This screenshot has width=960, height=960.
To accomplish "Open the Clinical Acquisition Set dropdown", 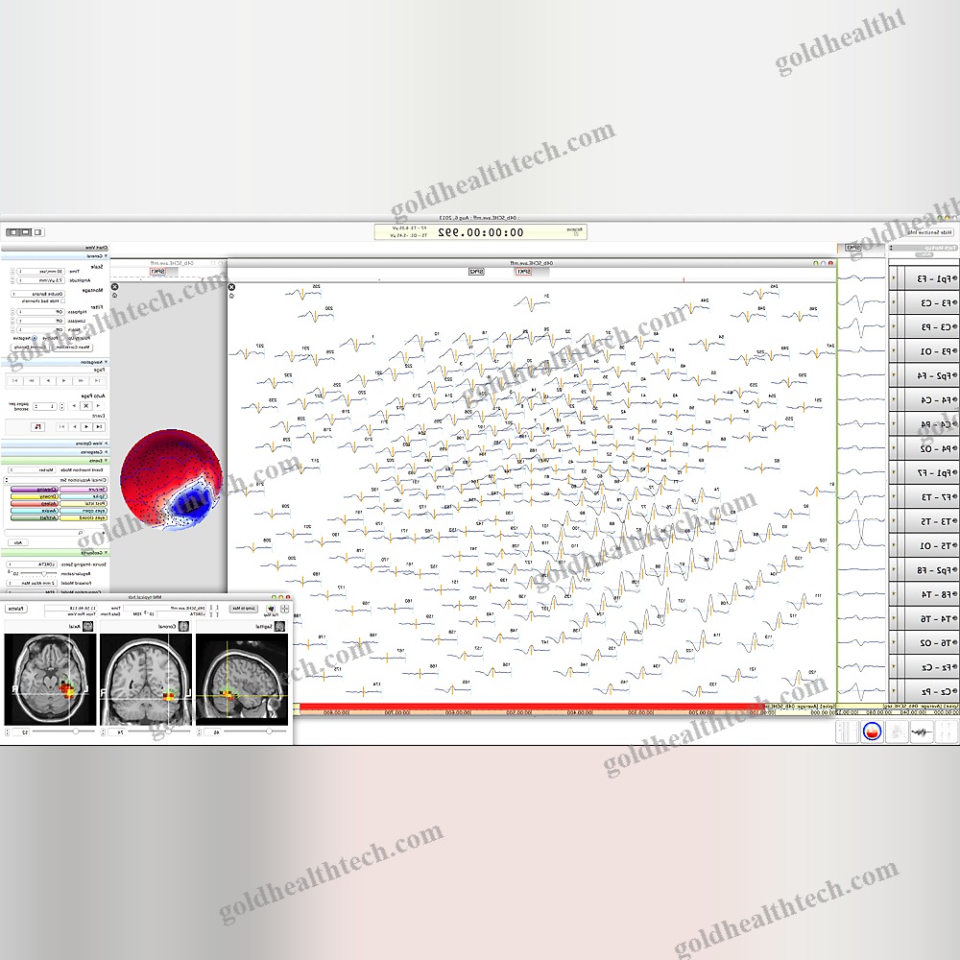I will (x=56, y=480).
